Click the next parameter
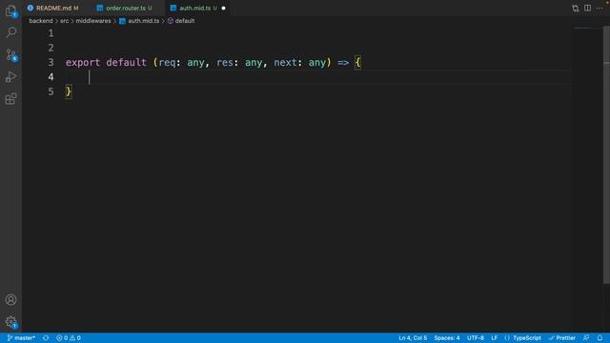Screen dimensions: 610x343 (285, 62)
